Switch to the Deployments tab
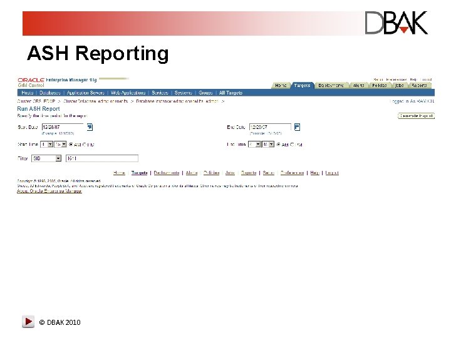 [331, 85]
